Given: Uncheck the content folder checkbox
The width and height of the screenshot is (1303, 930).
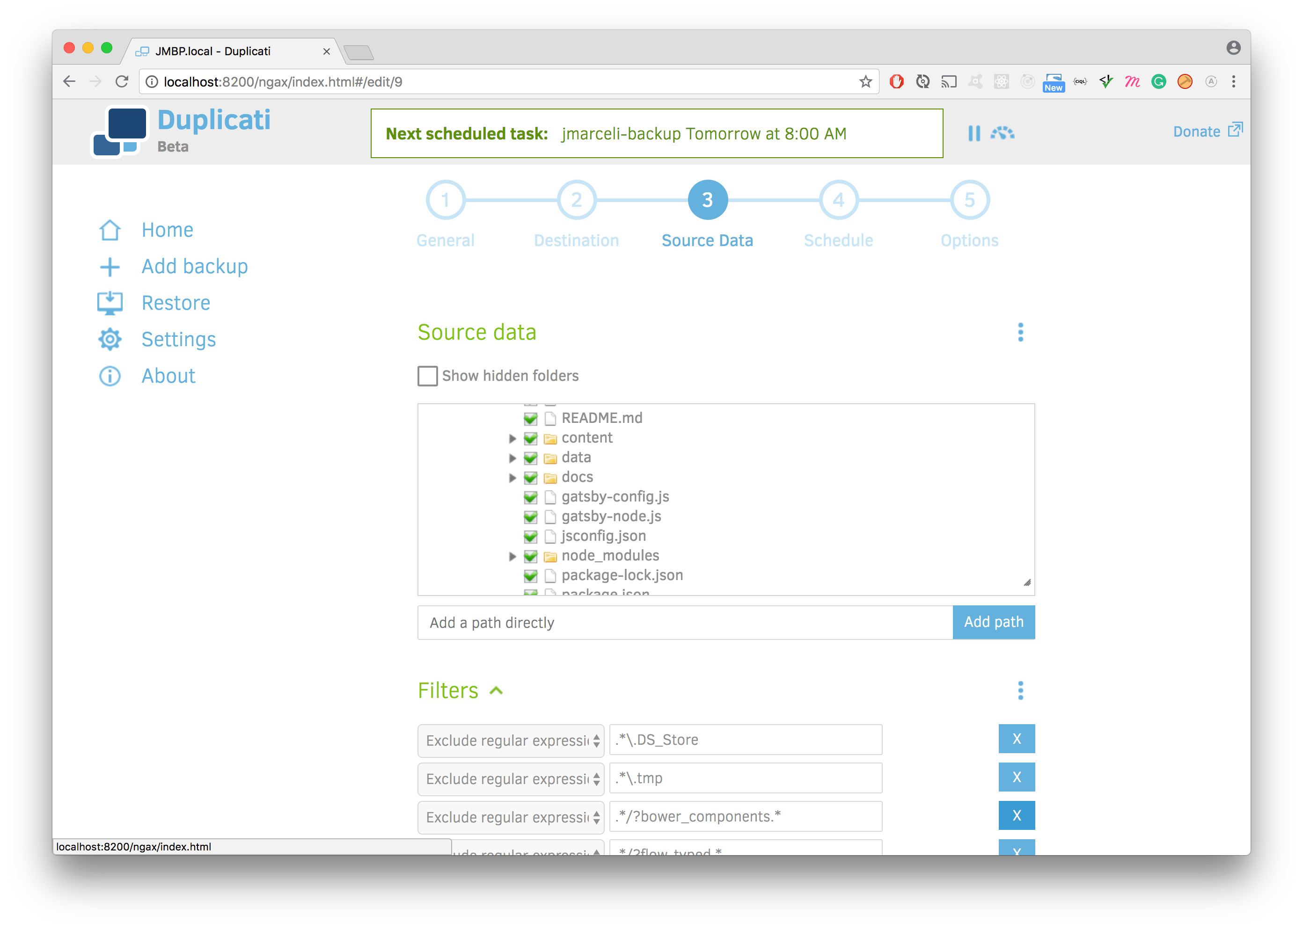Looking at the screenshot, I should click(531, 439).
